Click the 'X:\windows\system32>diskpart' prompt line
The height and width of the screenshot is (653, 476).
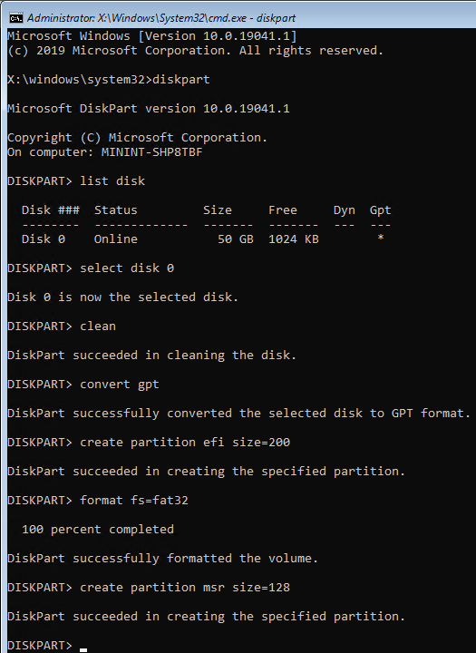point(109,80)
